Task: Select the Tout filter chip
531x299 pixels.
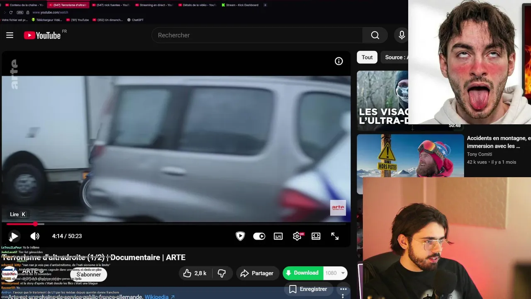Action: pos(367,57)
